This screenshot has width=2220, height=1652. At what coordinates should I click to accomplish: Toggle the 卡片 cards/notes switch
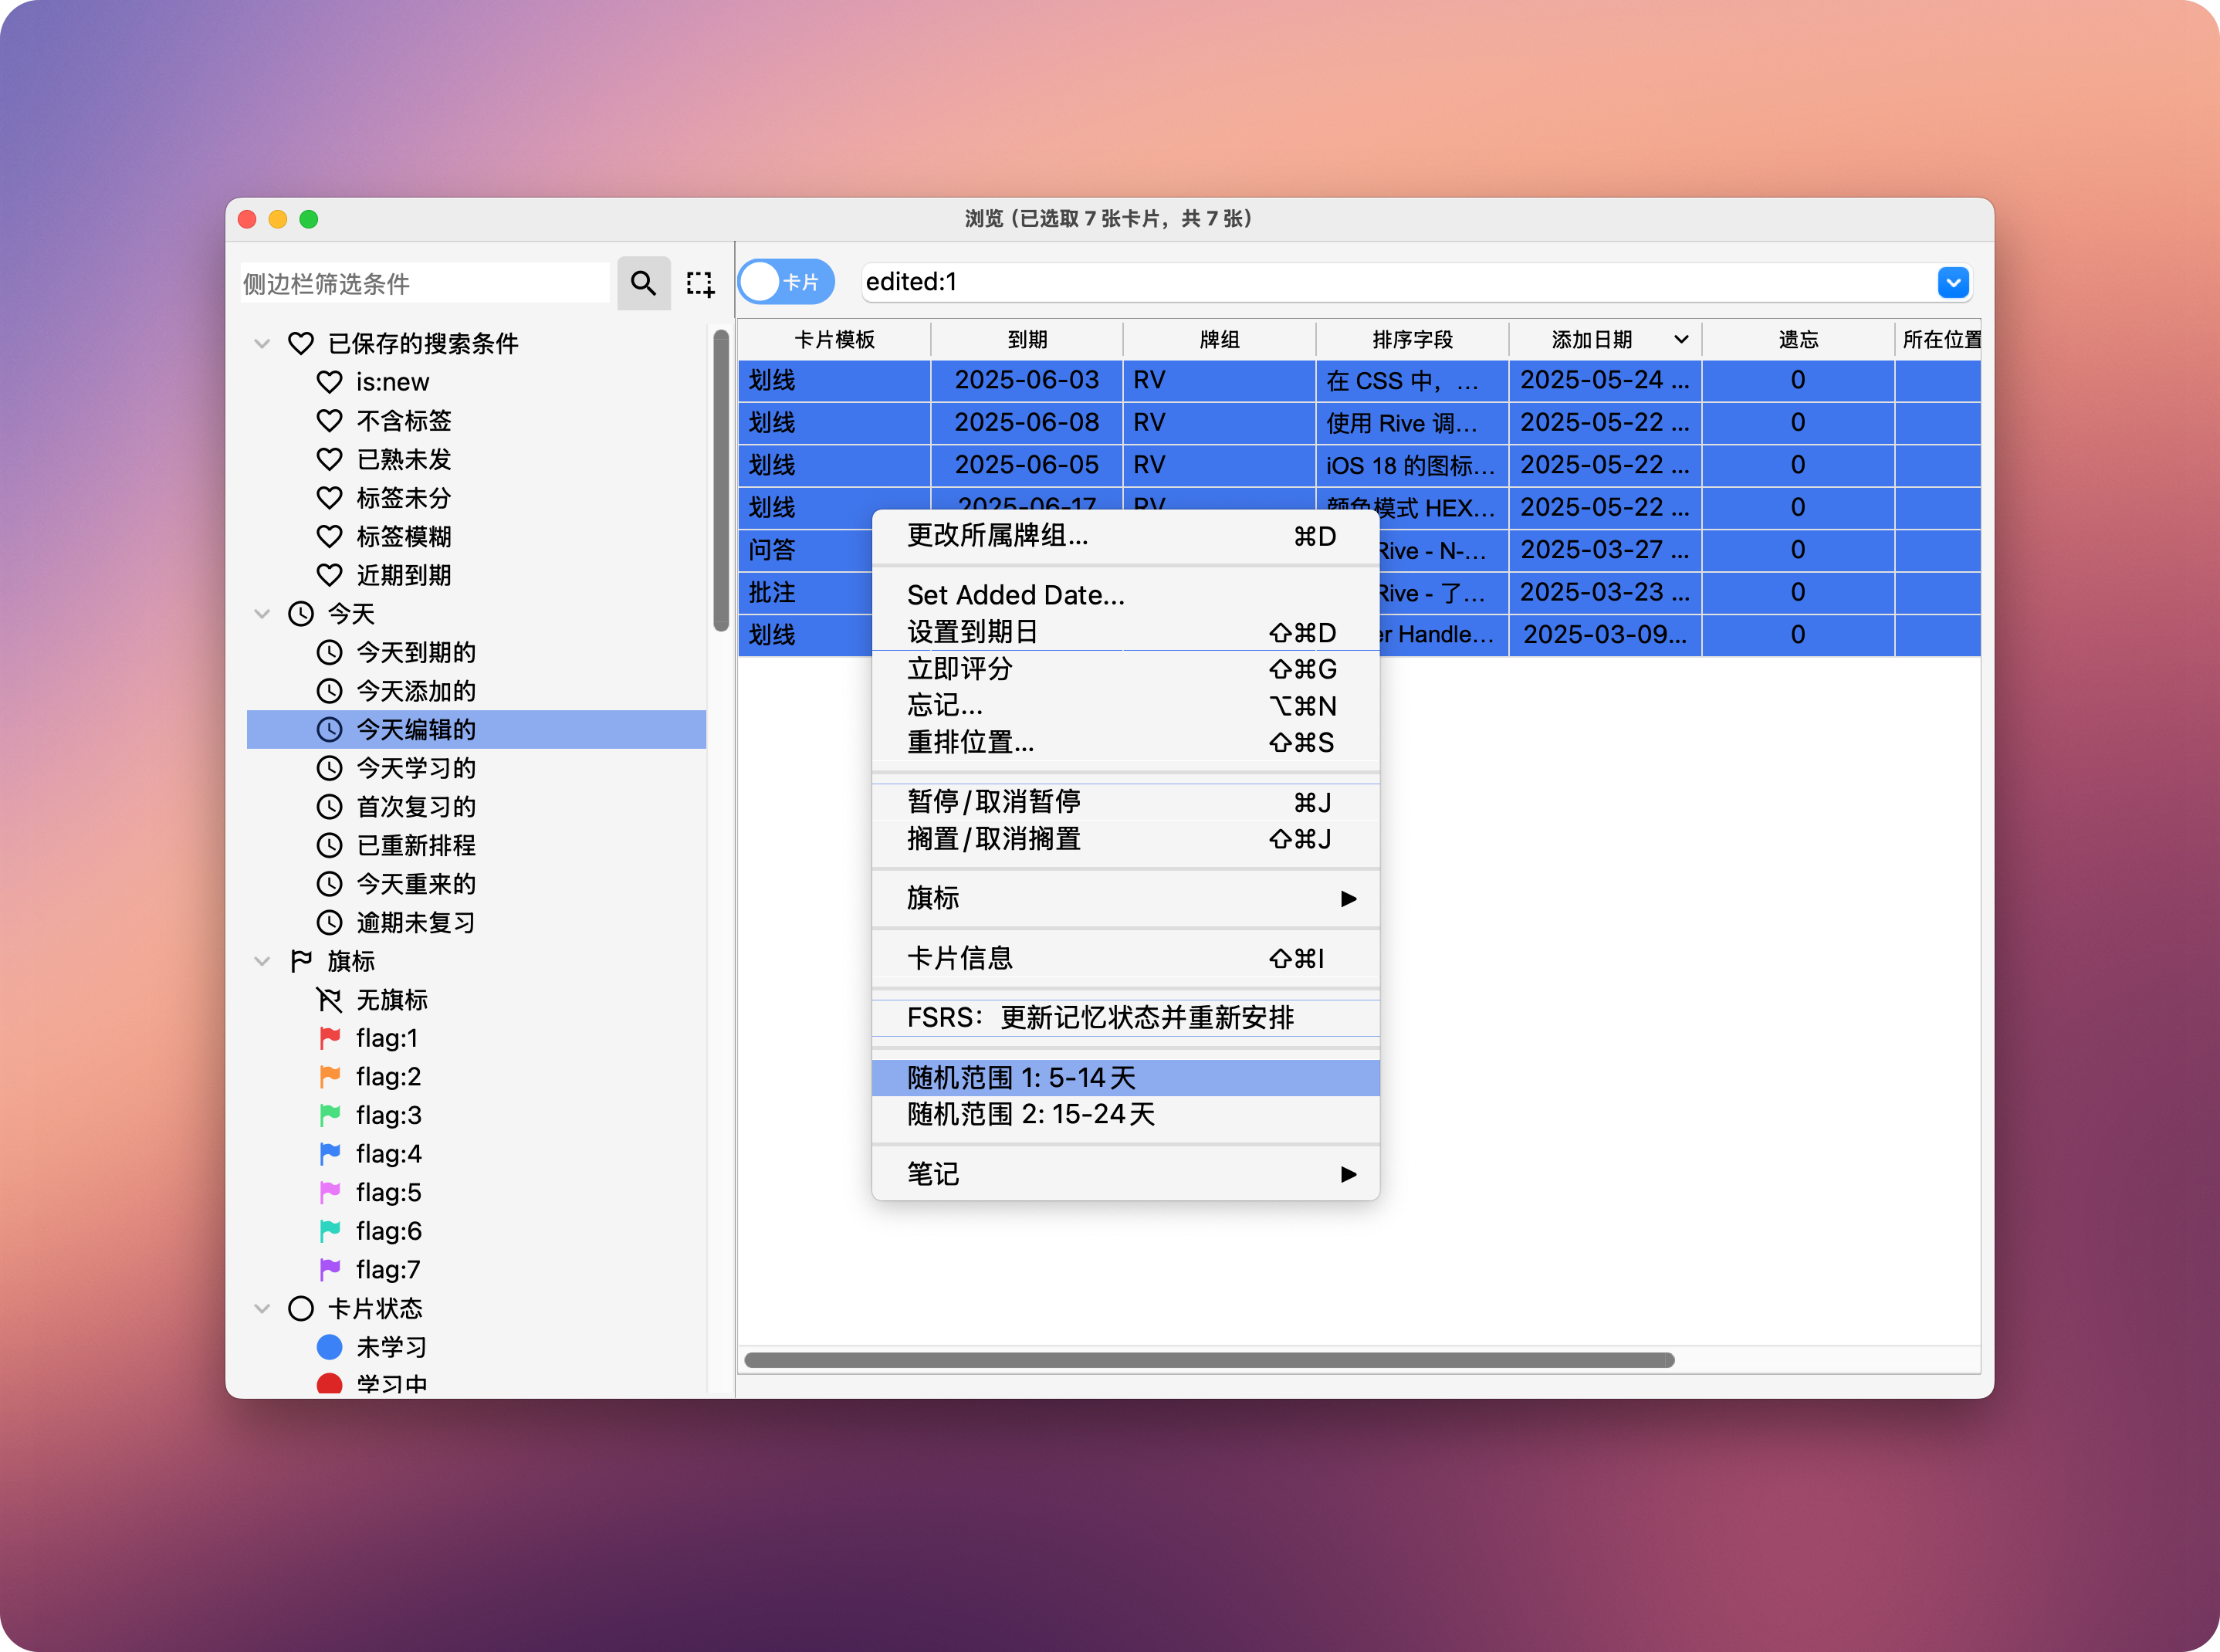coord(786,282)
